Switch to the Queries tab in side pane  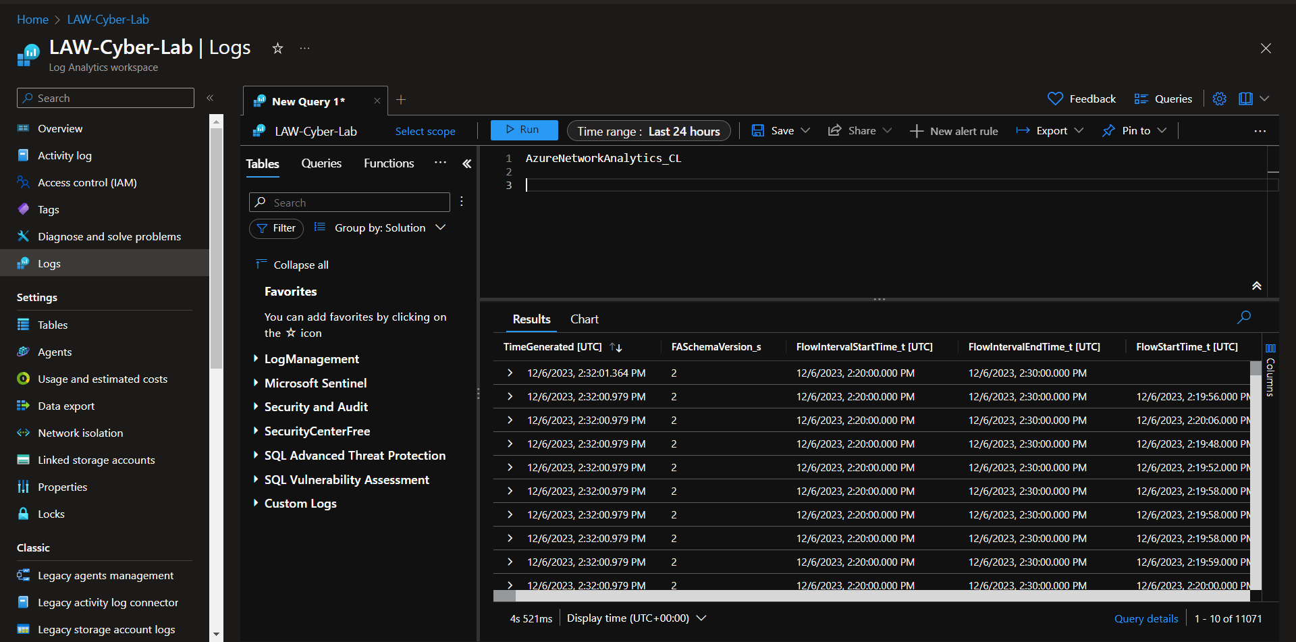coord(321,163)
